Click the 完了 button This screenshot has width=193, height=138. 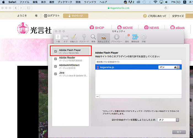click(179, 132)
